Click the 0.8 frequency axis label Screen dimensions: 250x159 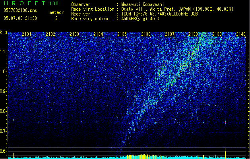[4, 111]
